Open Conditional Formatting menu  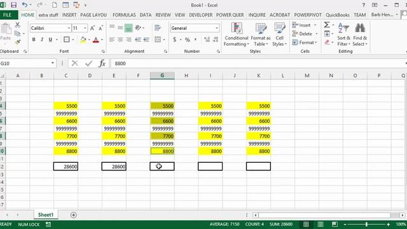pos(236,34)
